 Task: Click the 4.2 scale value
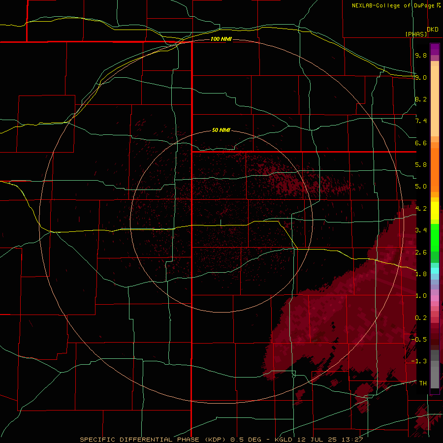click(x=421, y=209)
